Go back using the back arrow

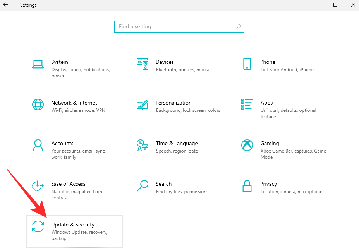[x=5, y=5]
